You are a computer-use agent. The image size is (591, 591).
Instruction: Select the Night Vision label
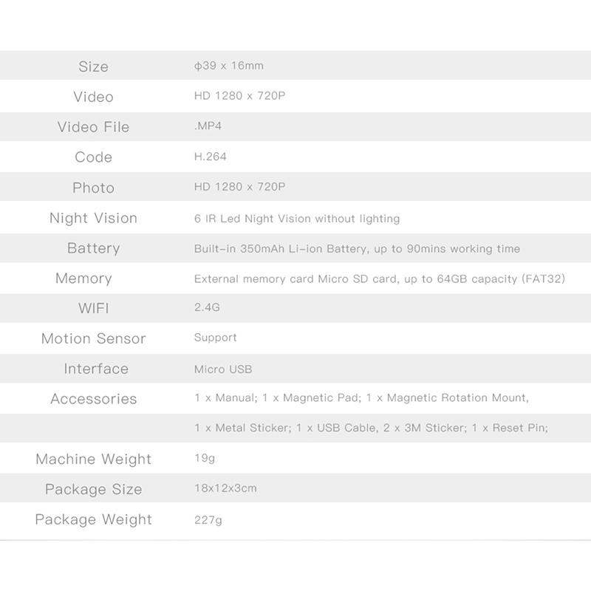click(93, 218)
